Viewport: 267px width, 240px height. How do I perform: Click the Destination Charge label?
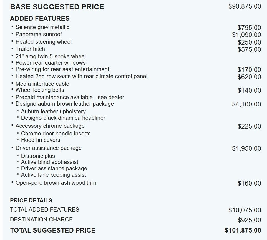tap(41, 220)
